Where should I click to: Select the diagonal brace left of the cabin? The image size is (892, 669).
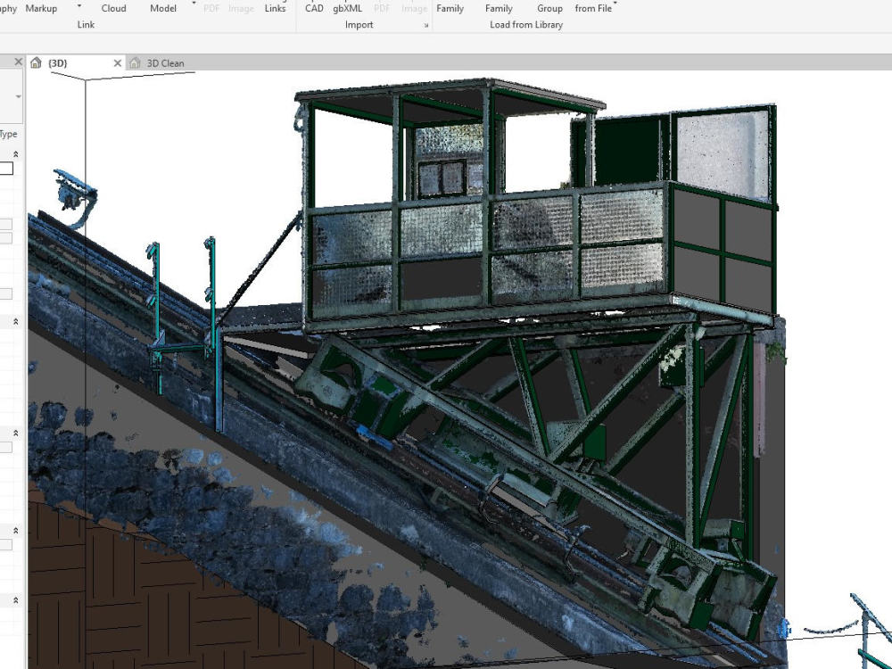259,268
